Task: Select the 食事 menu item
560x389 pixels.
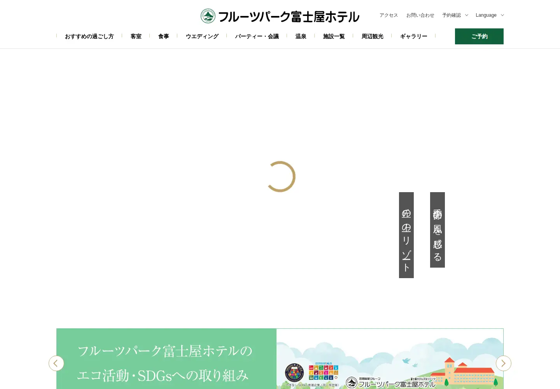Action: click(164, 36)
